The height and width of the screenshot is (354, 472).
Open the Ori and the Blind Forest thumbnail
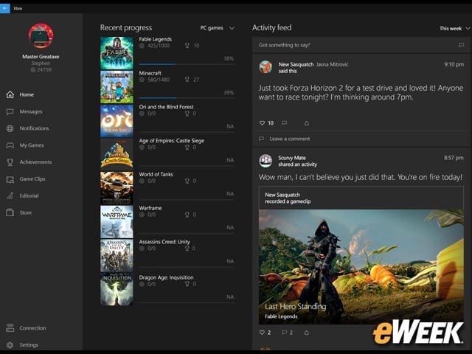(117, 121)
